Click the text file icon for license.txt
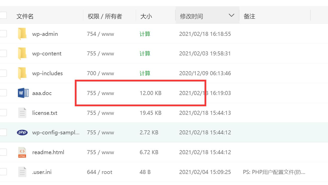The width and height of the screenshot is (328, 185). click(x=22, y=113)
